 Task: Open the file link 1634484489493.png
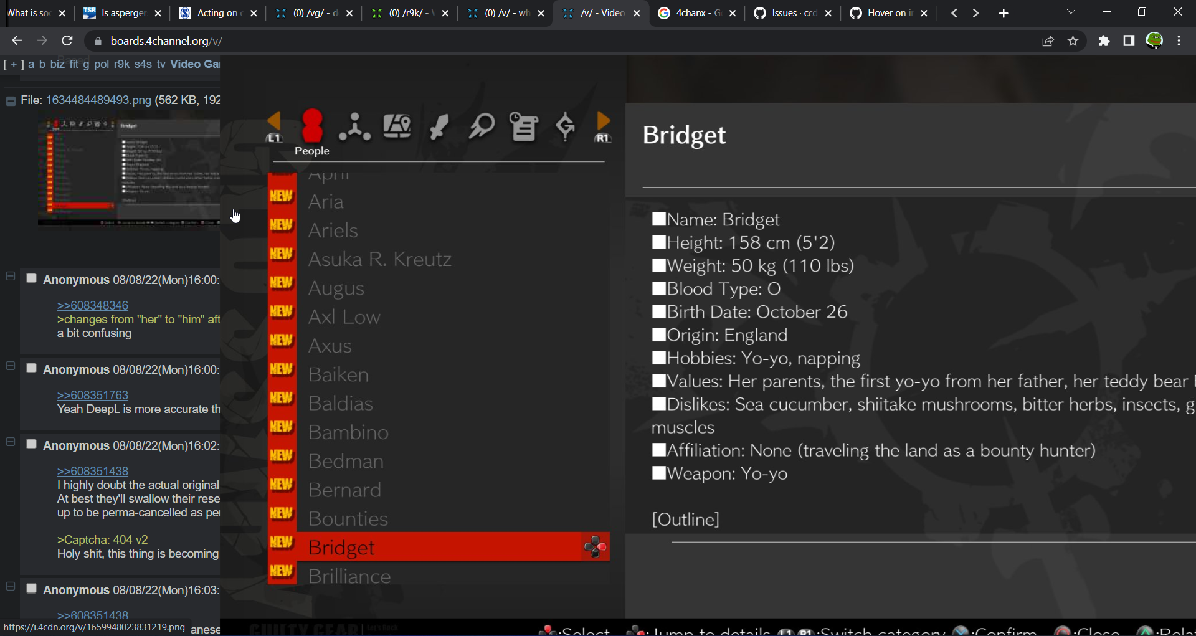click(98, 100)
